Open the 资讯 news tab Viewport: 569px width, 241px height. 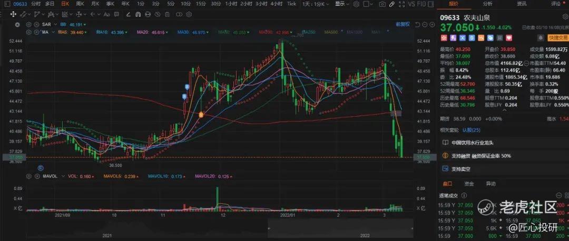tap(522, 4)
